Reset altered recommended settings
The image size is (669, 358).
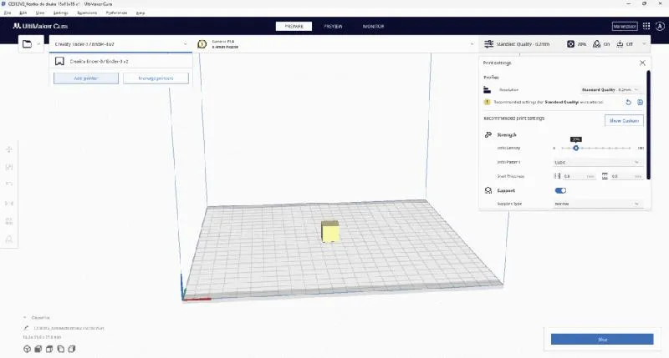628,102
